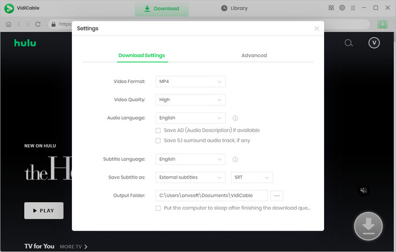Viewport: 396px width, 252px height.
Task: Open the Video Format MP4 dropdown
Action: click(x=191, y=81)
